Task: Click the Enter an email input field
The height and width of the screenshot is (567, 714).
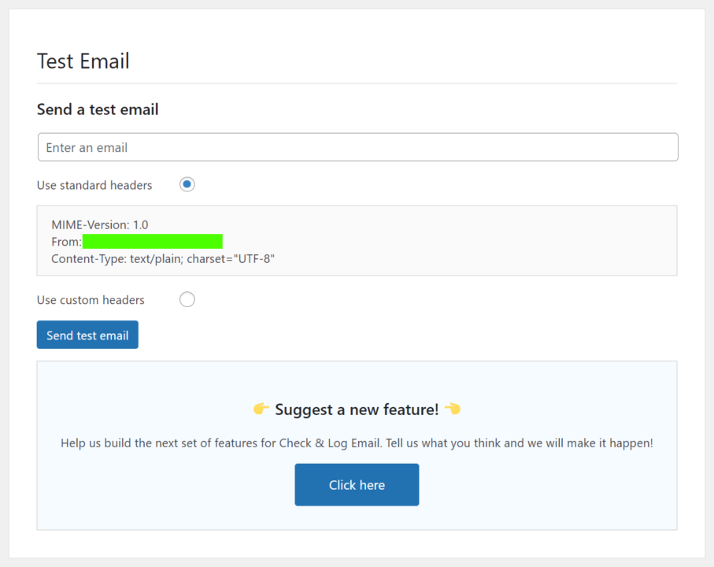Action: coord(357,146)
